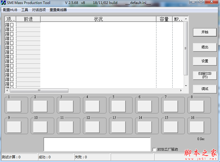
Task: Click vertical scrollbar up arrow
Action: [186, 19]
